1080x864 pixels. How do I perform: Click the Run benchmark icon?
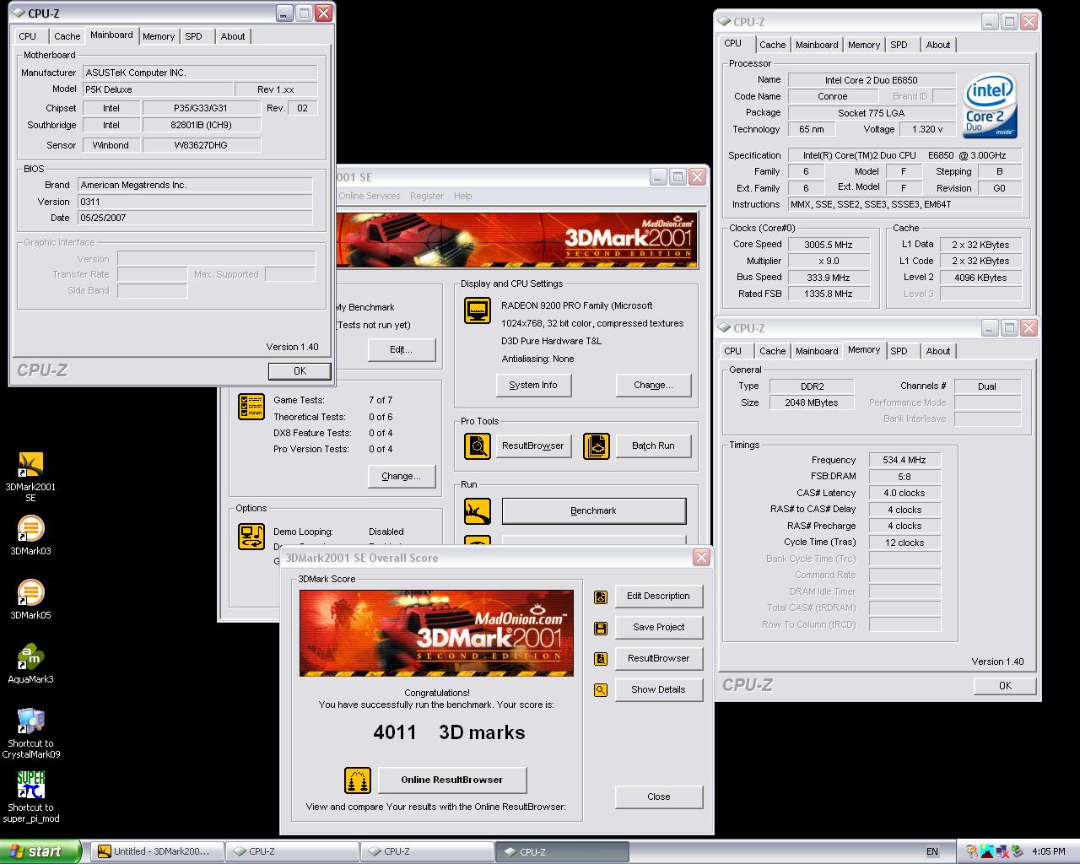coord(478,510)
